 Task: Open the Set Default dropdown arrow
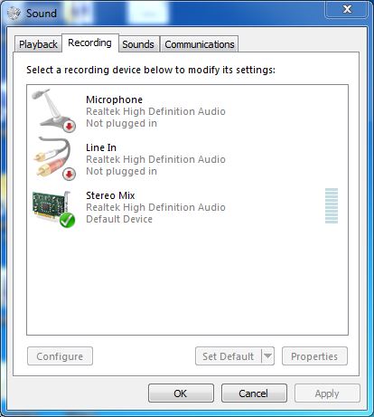[x=267, y=356]
